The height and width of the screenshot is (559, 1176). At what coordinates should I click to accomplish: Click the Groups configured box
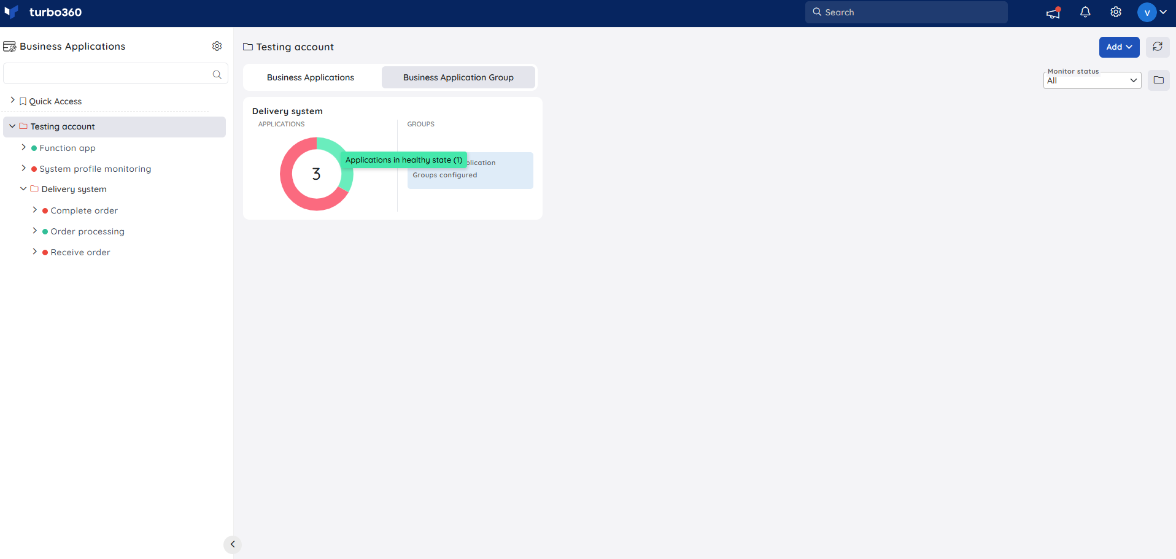(x=470, y=171)
